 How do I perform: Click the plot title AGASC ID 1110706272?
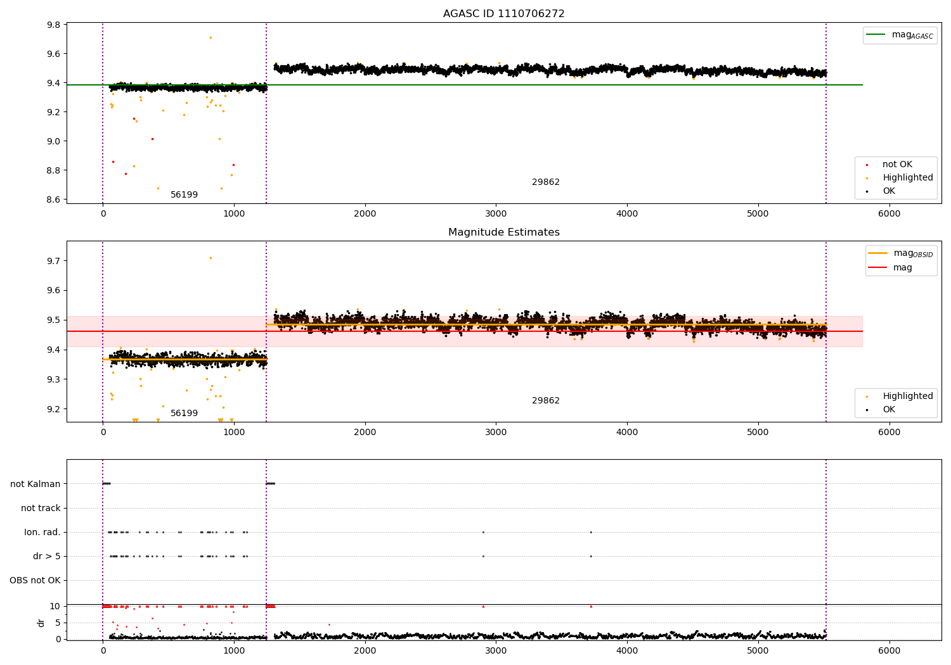click(503, 14)
